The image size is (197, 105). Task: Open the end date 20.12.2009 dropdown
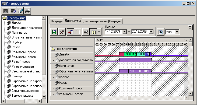click(x=151, y=32)
